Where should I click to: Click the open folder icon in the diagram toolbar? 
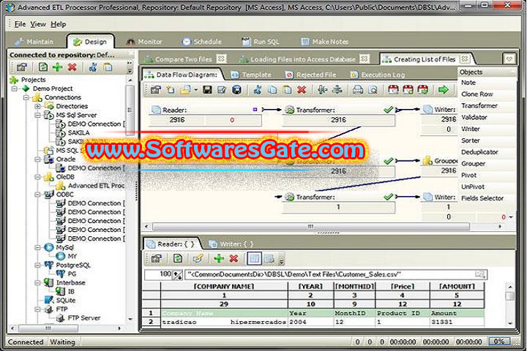(185, 90)
